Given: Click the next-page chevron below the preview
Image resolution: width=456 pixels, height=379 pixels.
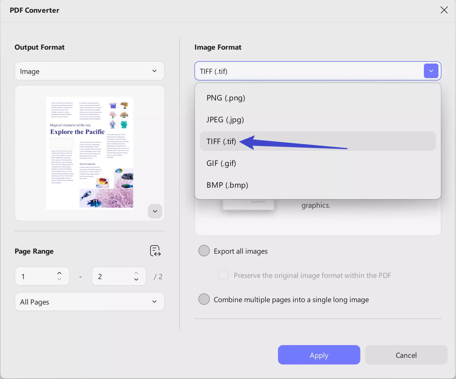Looking at the screenshot, I should 155,211.
